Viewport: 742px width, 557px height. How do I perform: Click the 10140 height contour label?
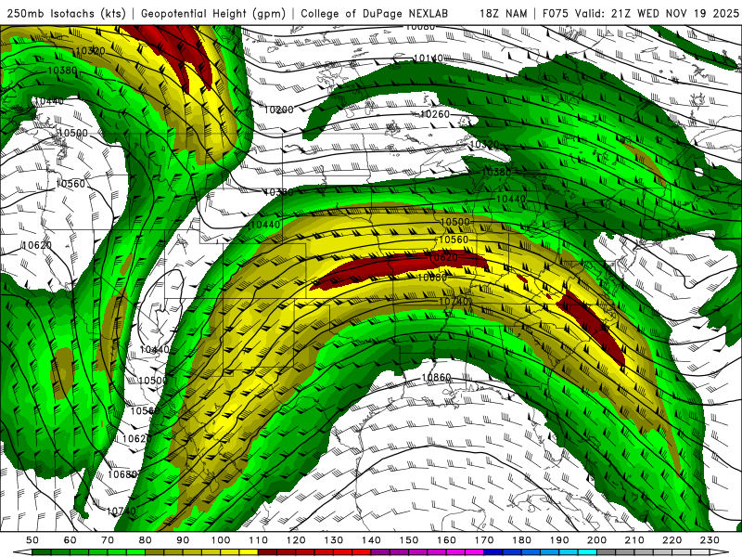click(429, 58)
